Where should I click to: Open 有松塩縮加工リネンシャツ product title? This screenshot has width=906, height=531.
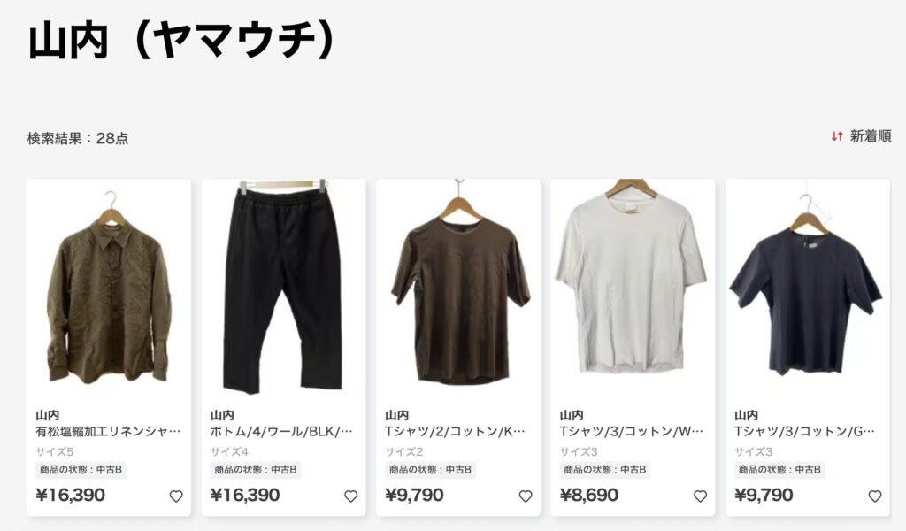(108, 431)
